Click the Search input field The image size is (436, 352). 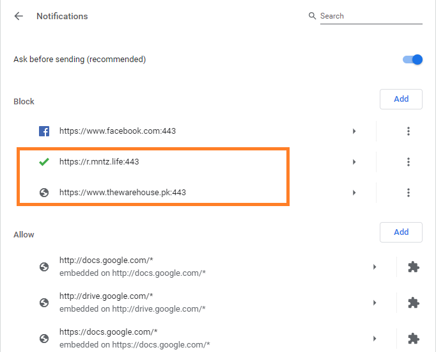[x=370, y=16]
